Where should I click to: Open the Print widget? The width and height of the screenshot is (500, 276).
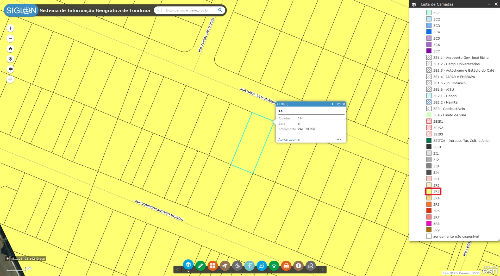[x=286, y=266]
